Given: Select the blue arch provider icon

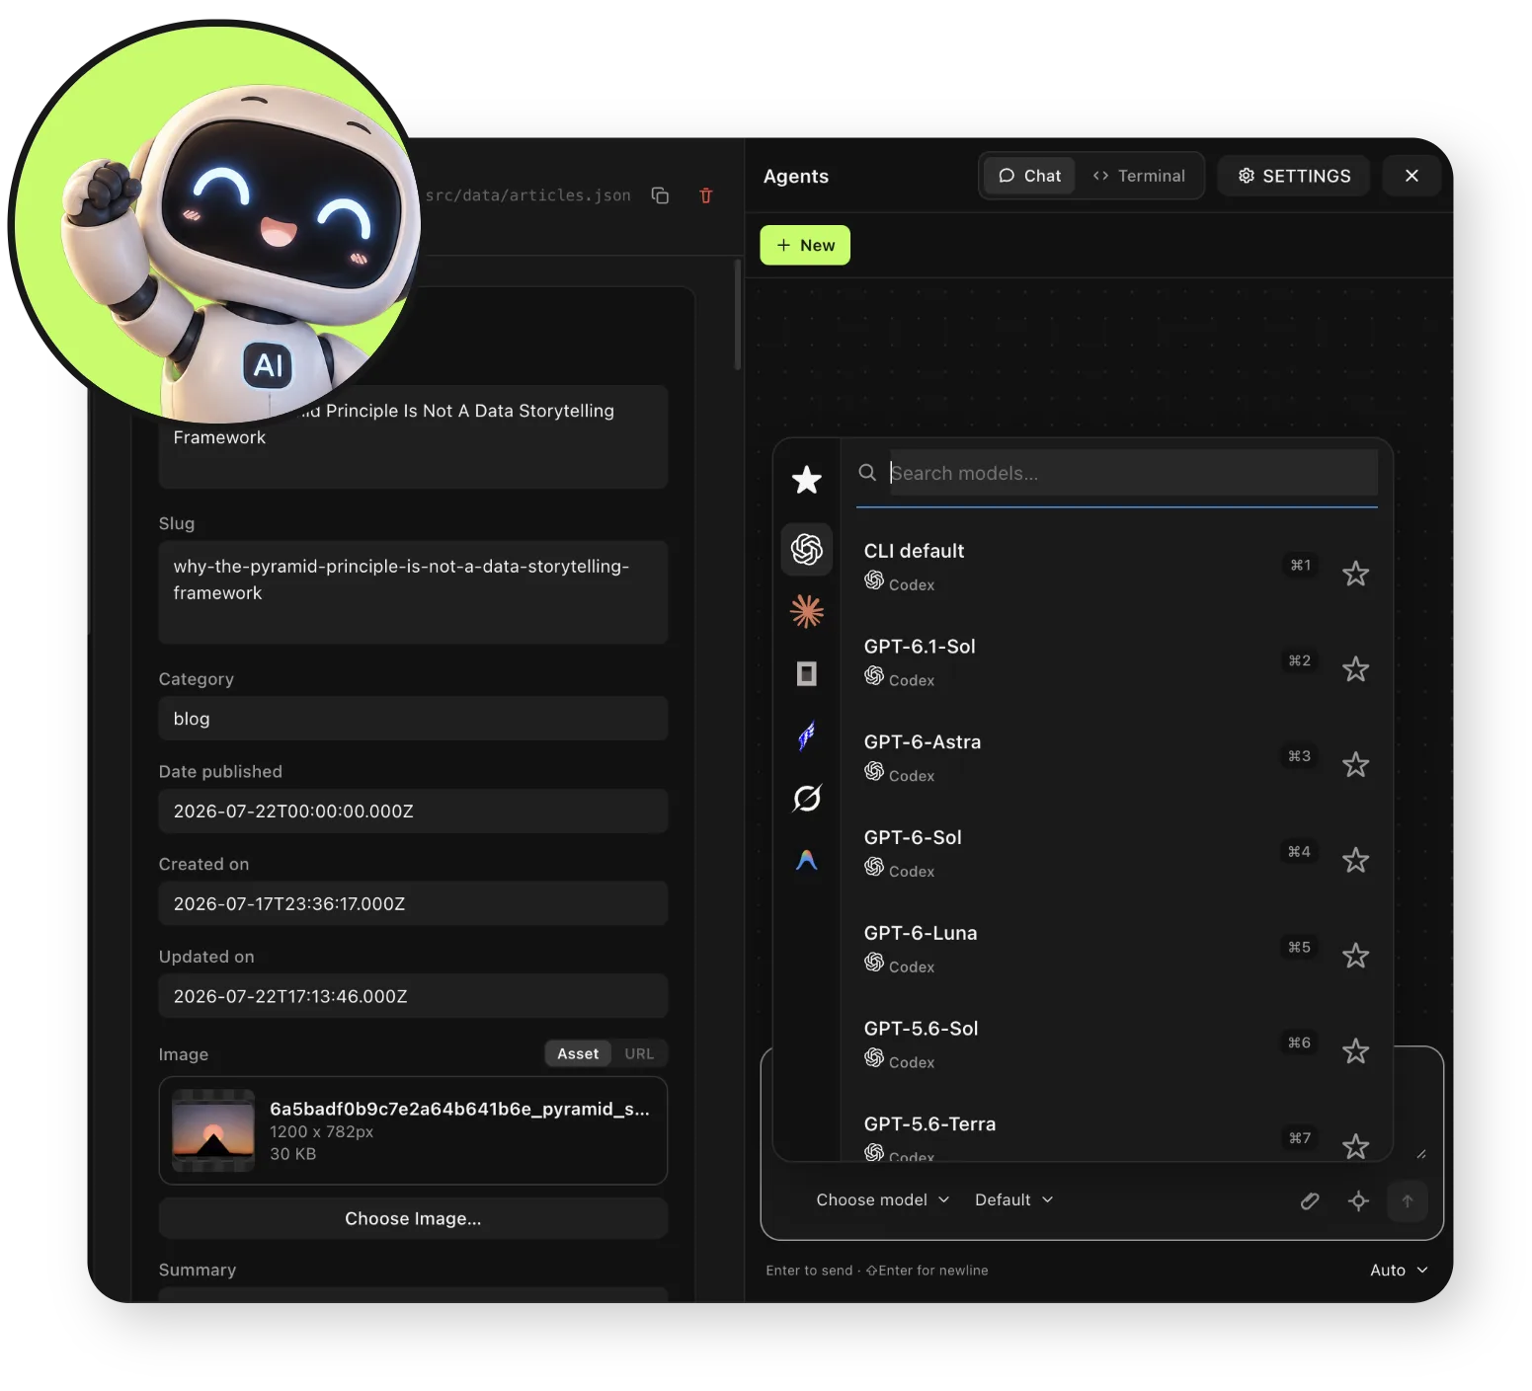Looking at the screenshot, I should click(x=807, y=860).
